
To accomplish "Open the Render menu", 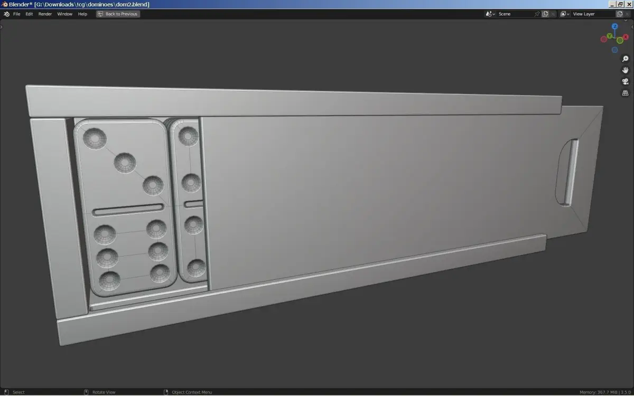I will coord(45,14).
